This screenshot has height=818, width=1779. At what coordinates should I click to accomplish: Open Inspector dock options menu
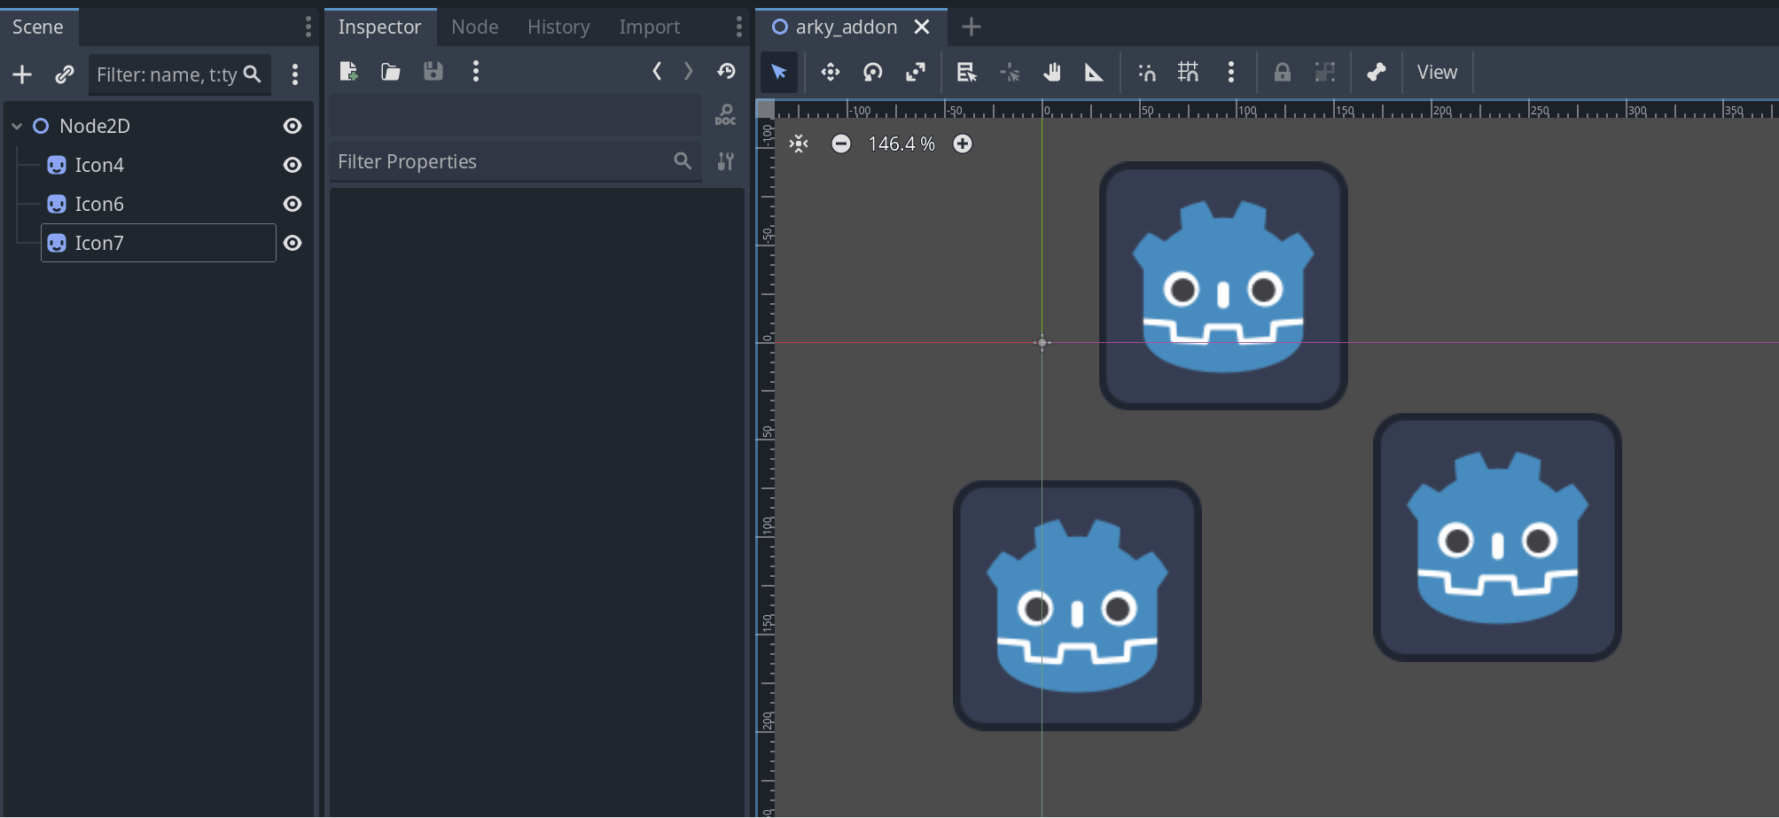point(738,27)
